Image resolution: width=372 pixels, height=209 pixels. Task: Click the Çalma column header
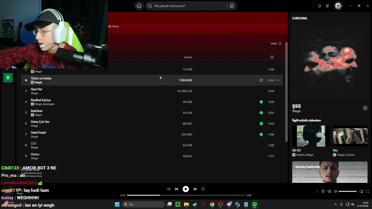click(188, 57)
